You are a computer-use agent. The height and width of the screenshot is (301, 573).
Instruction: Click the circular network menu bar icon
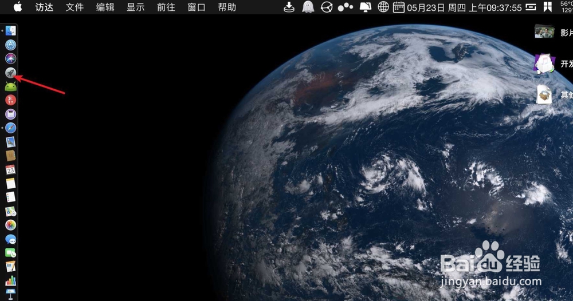point(327,7)
